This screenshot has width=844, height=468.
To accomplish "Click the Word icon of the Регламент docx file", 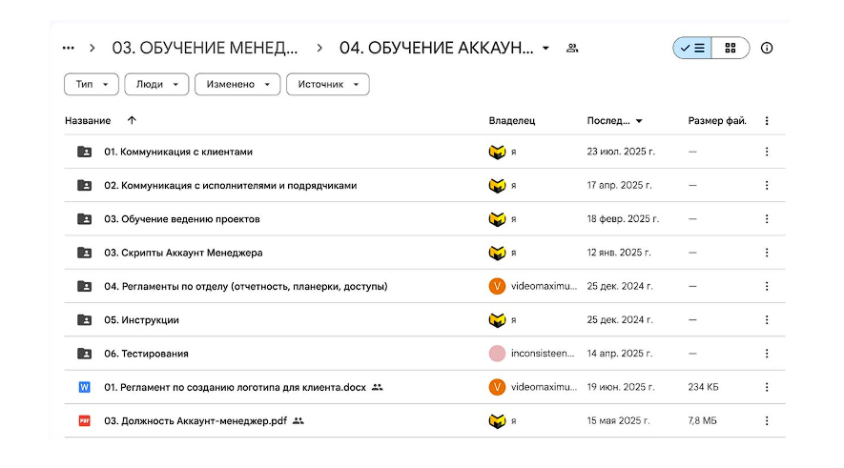I will [x=84, y=387].
